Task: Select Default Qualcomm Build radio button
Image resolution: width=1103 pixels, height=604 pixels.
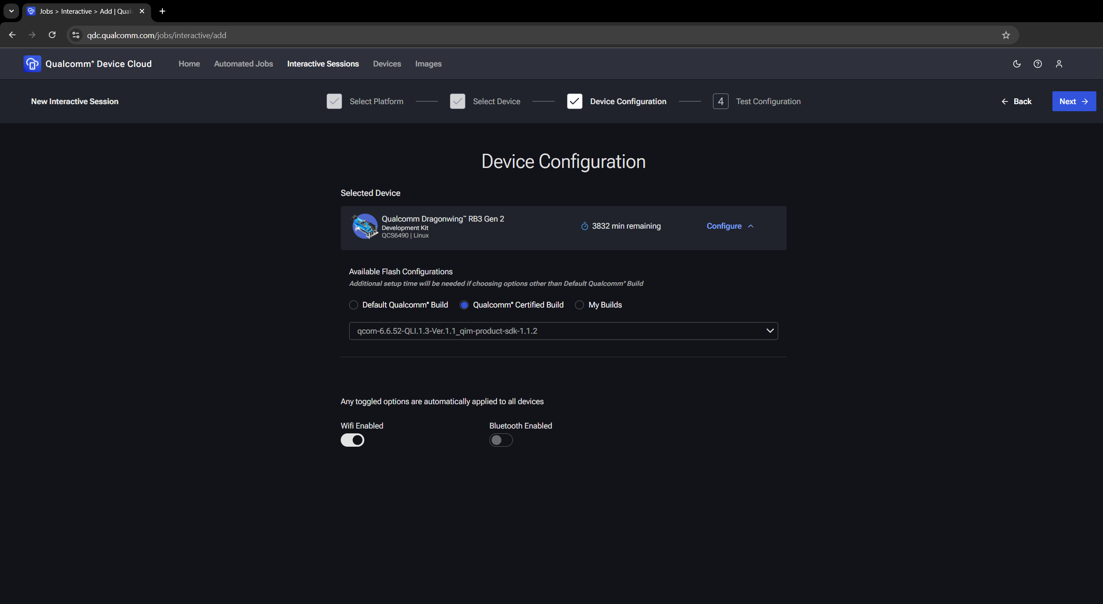Action: (x=354, y=305)
